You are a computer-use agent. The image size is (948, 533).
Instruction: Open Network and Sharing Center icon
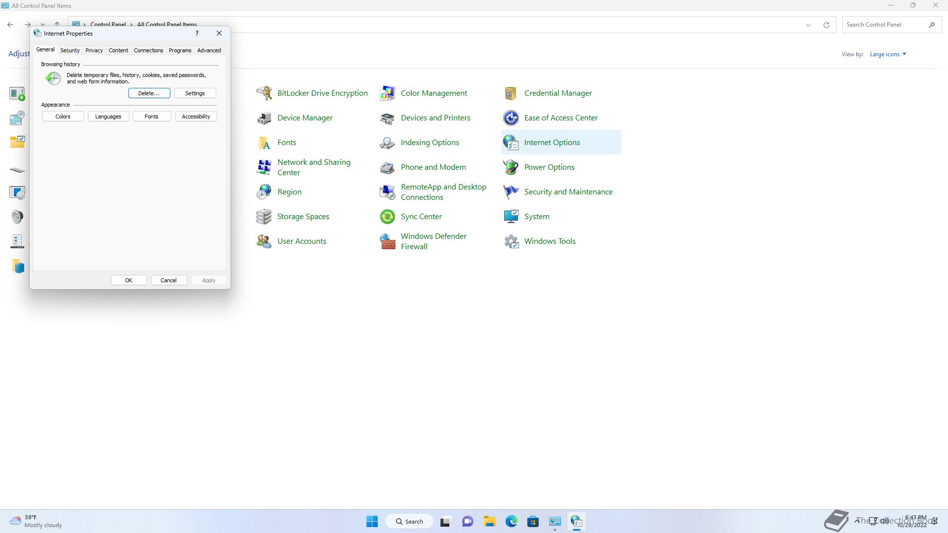(264, 167)
